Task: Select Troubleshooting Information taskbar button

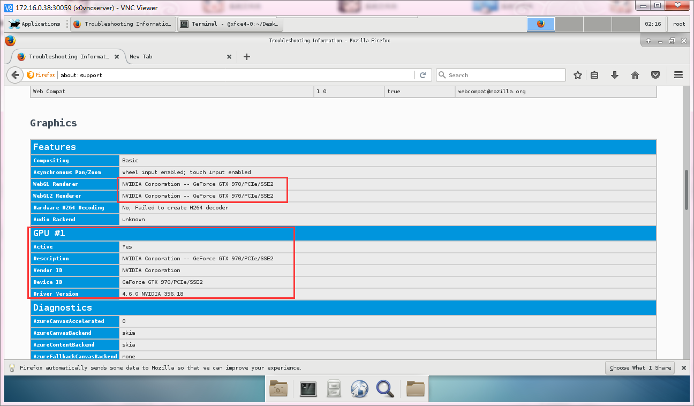Action: pyautogui.click(x=124, y=24)
